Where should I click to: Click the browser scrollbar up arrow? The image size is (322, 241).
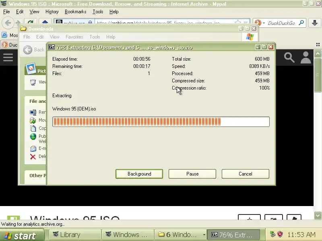coord(318,54)
